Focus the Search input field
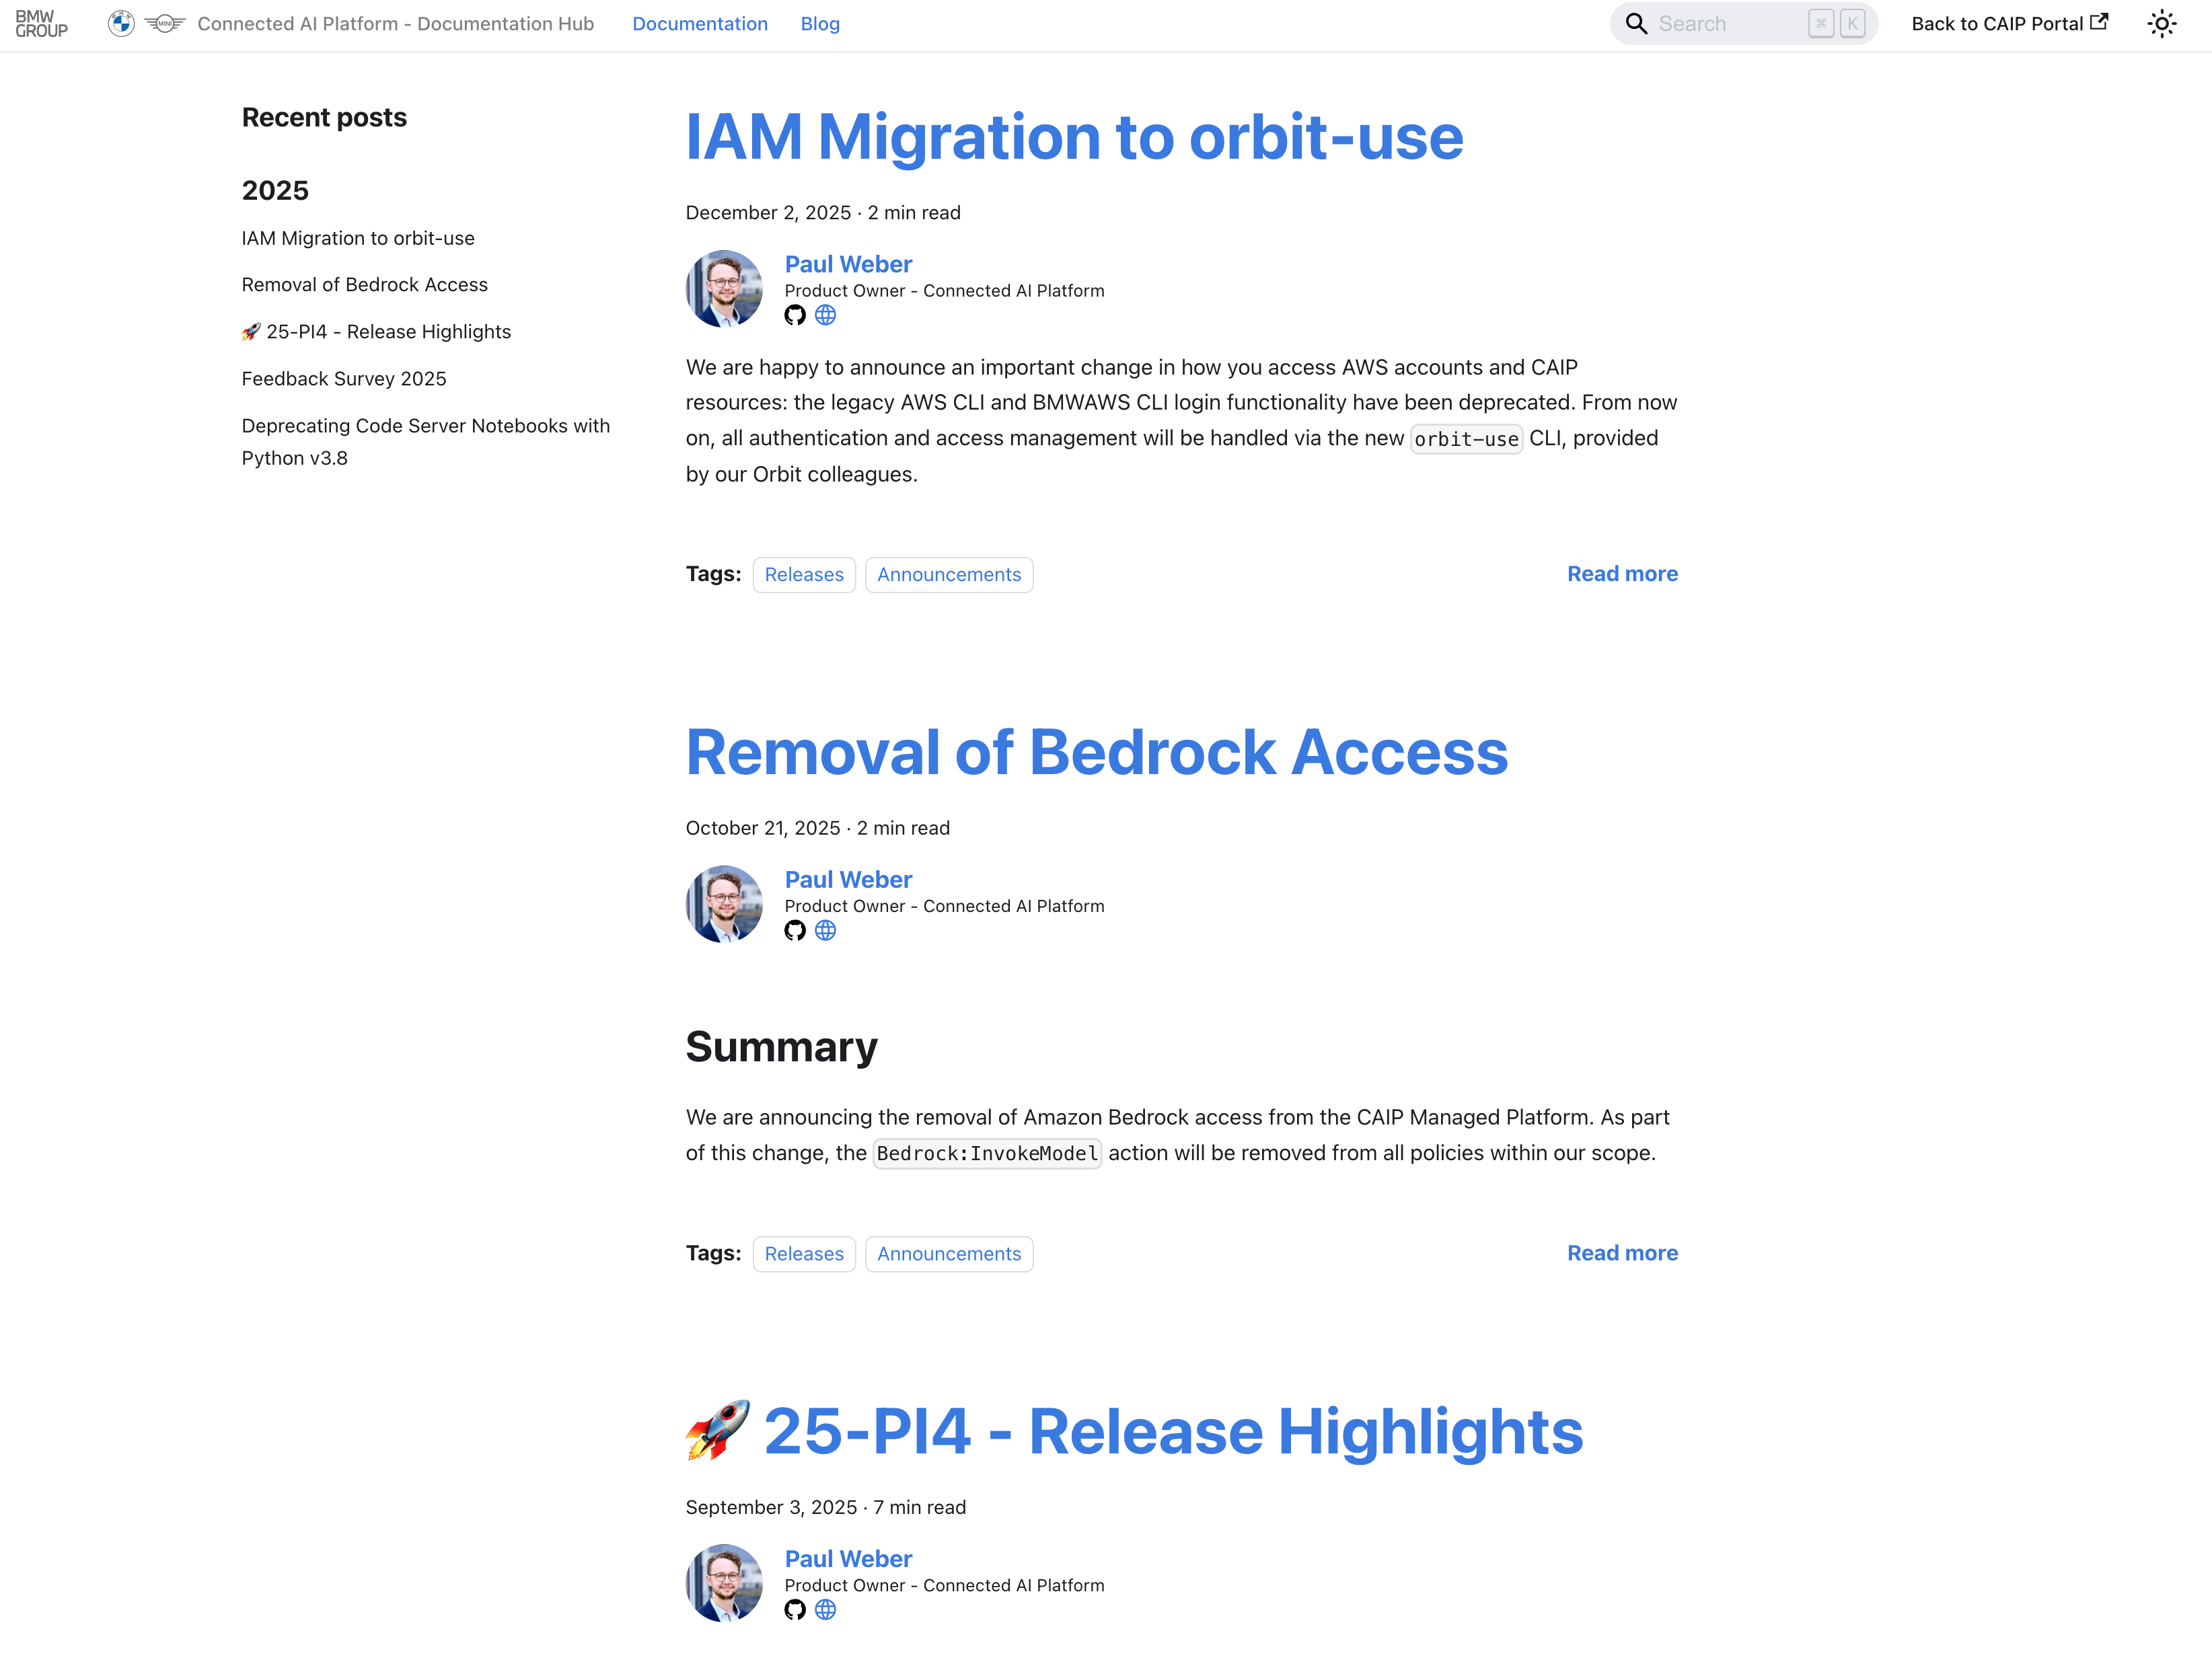This screenshot has height=1672, width=2212. point(1743,24)
